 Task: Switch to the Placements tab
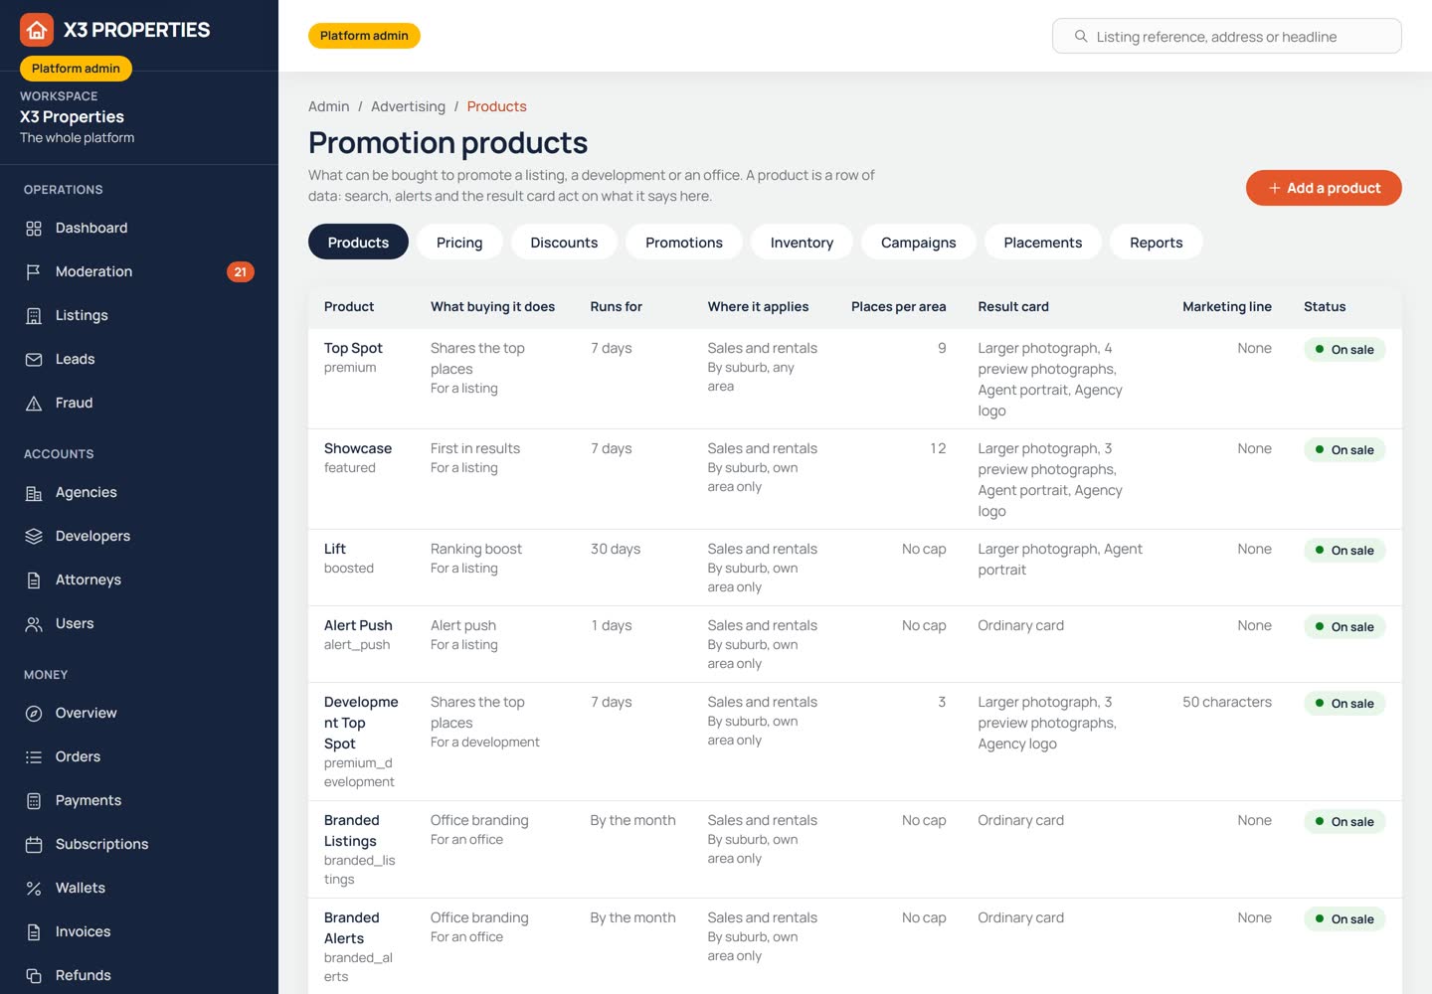(1043, 243)
